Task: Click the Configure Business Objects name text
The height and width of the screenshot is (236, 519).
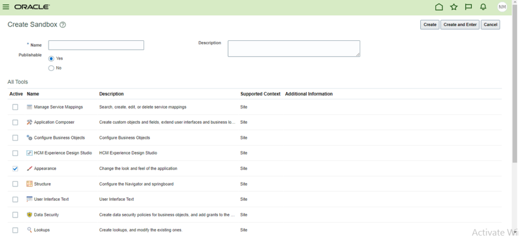Action: click(59, 137)
